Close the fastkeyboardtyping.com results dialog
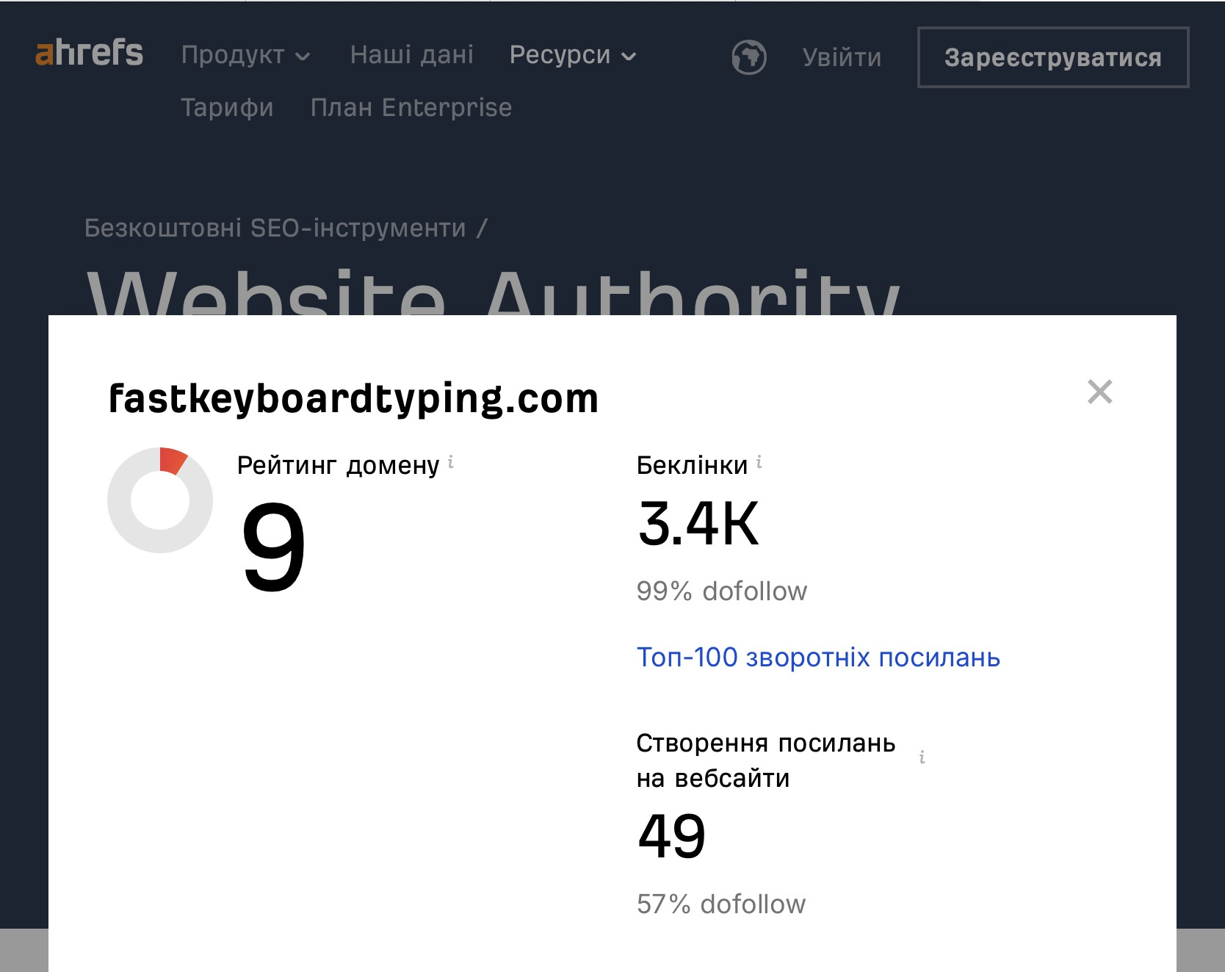1225x972 pixels. point(1099,392)
